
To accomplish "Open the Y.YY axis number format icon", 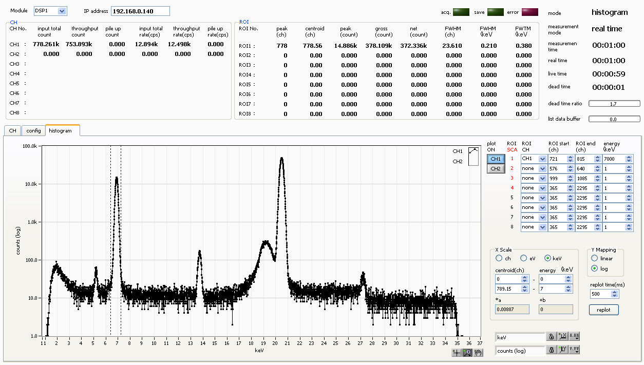I will pyautogui.click(x=574, y=351).
